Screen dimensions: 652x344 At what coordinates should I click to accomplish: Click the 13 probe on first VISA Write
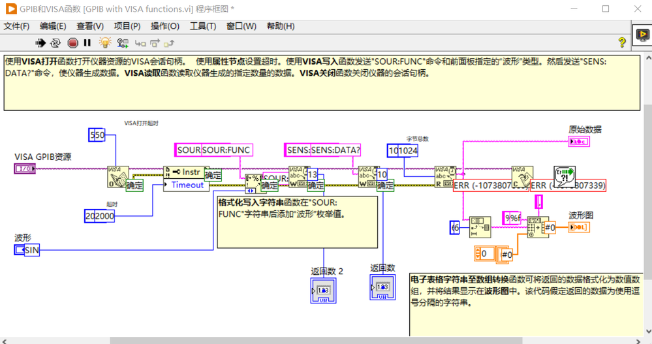click(x=312, y=174)
